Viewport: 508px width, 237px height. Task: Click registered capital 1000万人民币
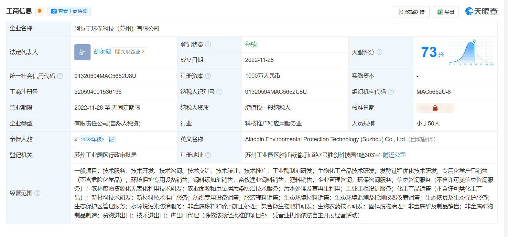click(x=263, y=76)
